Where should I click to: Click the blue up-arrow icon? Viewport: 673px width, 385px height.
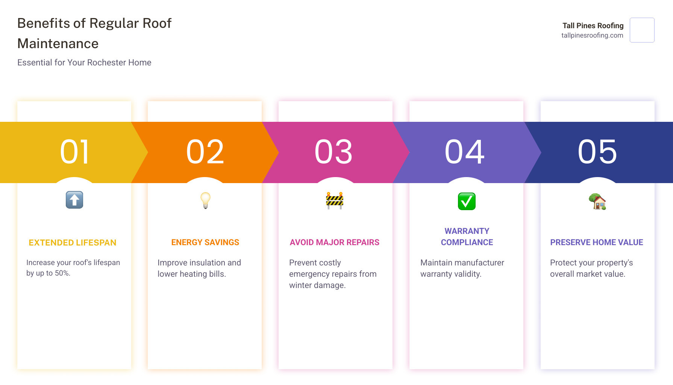click(74, 200)
